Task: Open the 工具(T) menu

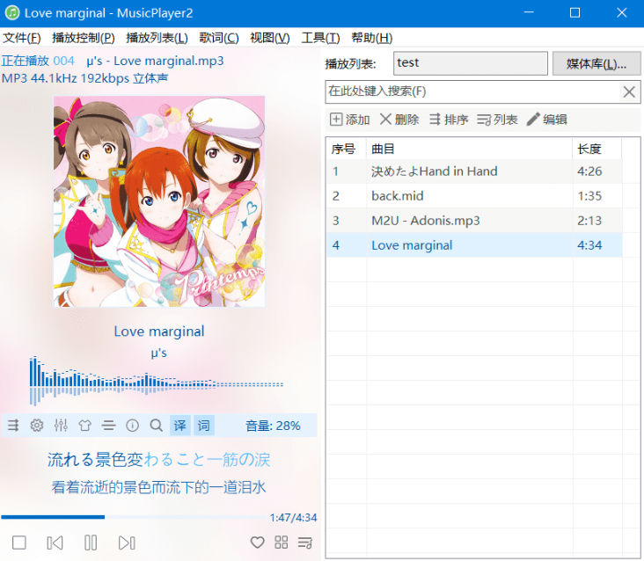Action: 320,38
